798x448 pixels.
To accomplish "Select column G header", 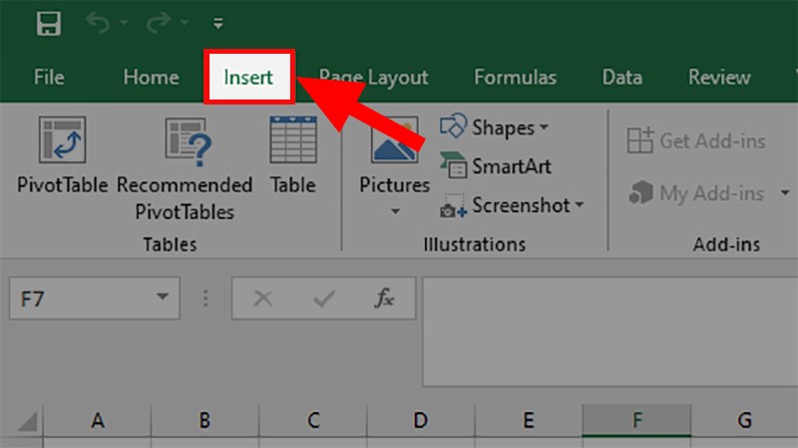I will [744, 420].
